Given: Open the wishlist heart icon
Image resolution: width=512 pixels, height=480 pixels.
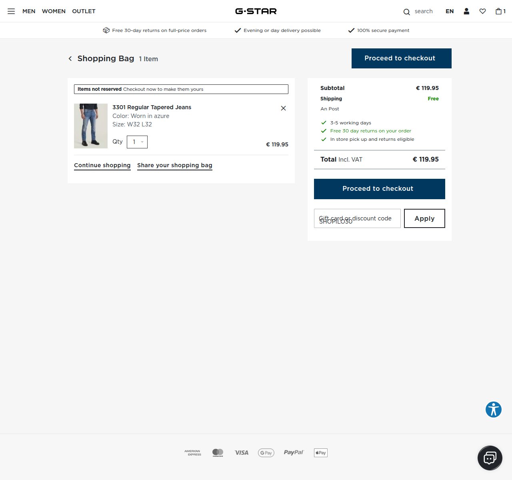Looking at the screenshot, I should coord(483,11).
